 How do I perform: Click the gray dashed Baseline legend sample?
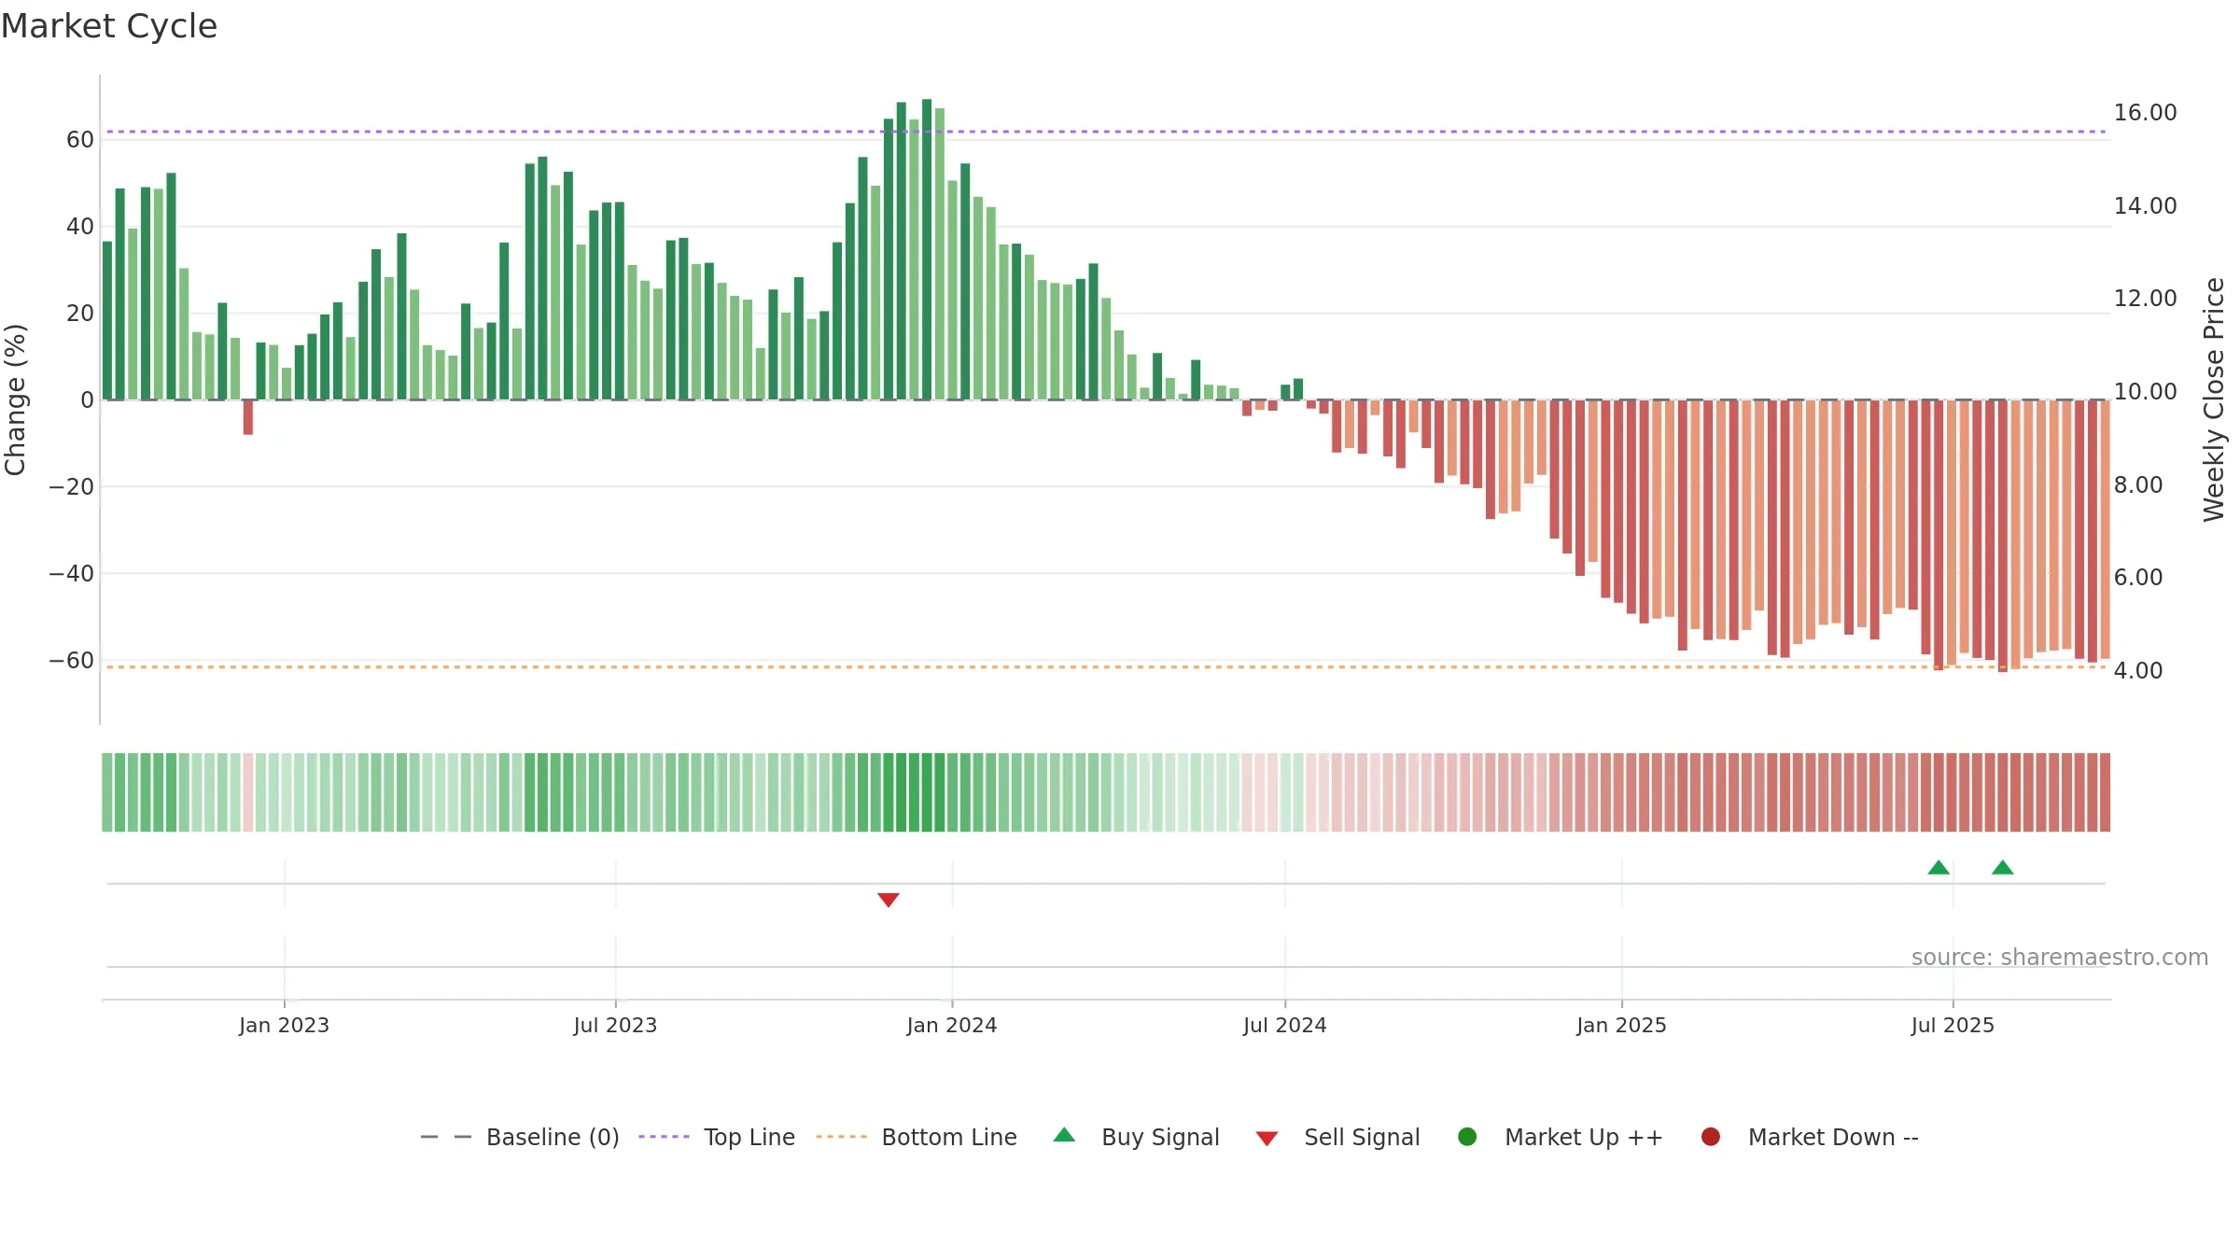point(446,1137)
